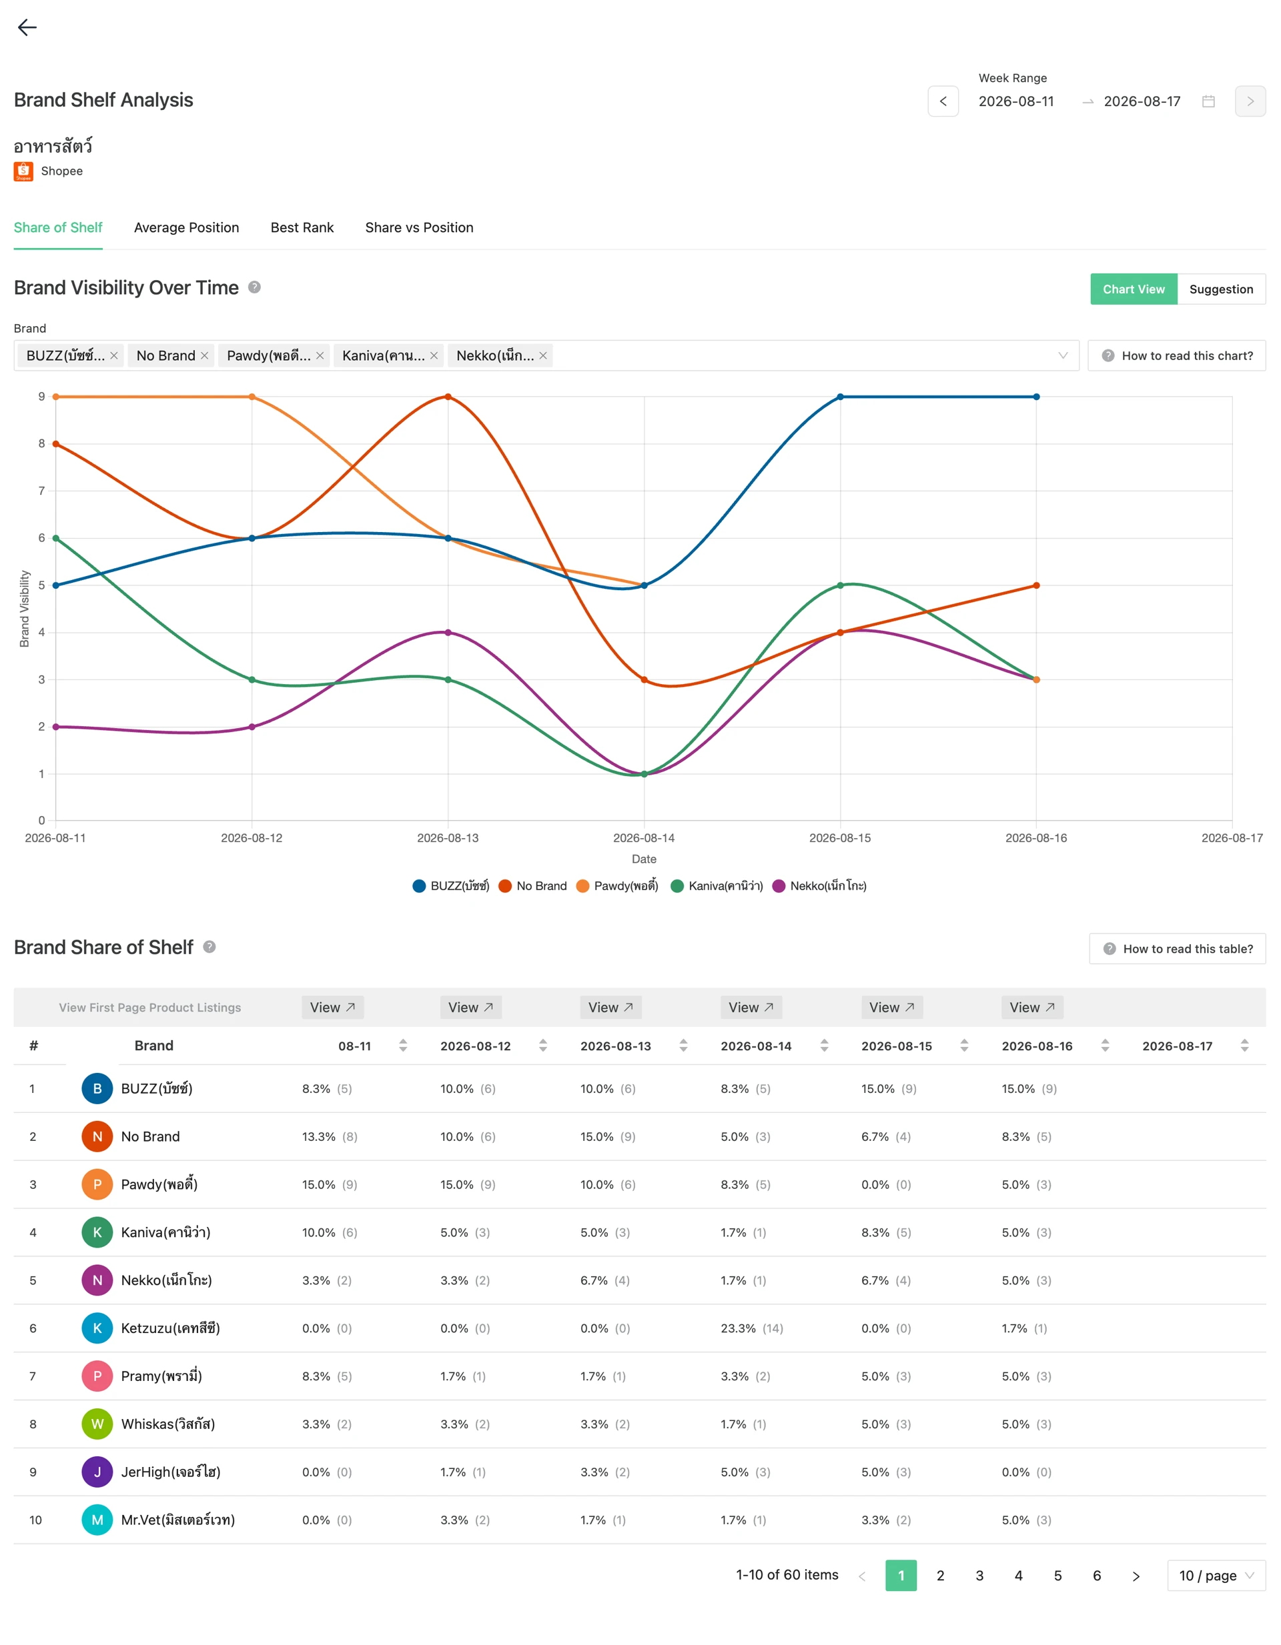
Task: Go to pagination page 2
Action: coord(941,1576)
